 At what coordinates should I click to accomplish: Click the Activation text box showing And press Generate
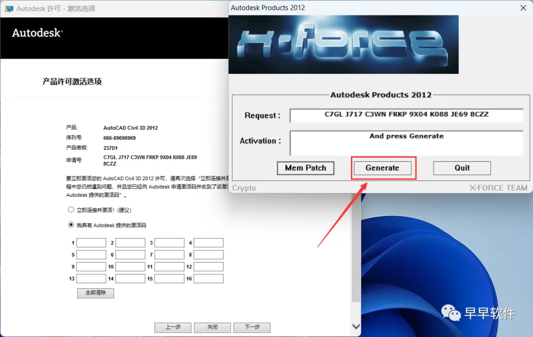406,143
